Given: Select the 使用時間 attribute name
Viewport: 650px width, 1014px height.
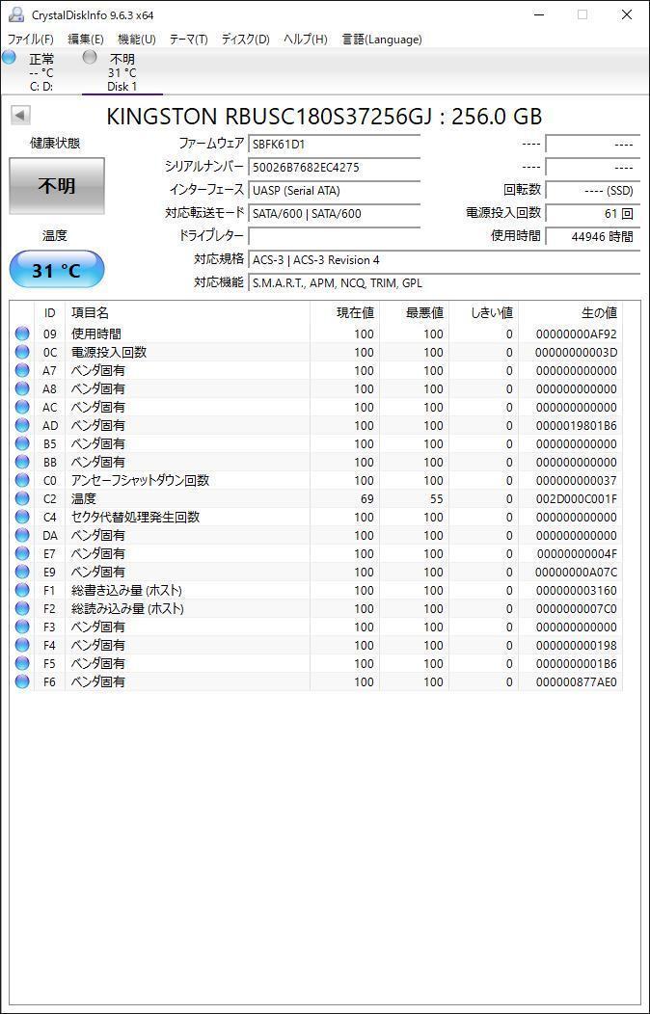Looking at the screenshot, I should 96,334.
